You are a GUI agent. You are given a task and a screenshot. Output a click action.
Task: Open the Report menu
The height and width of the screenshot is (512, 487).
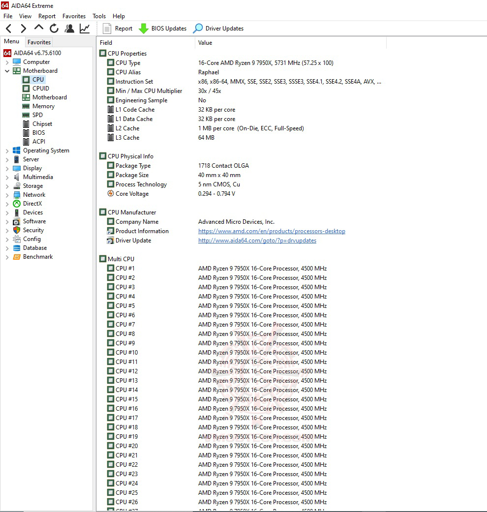47,16
